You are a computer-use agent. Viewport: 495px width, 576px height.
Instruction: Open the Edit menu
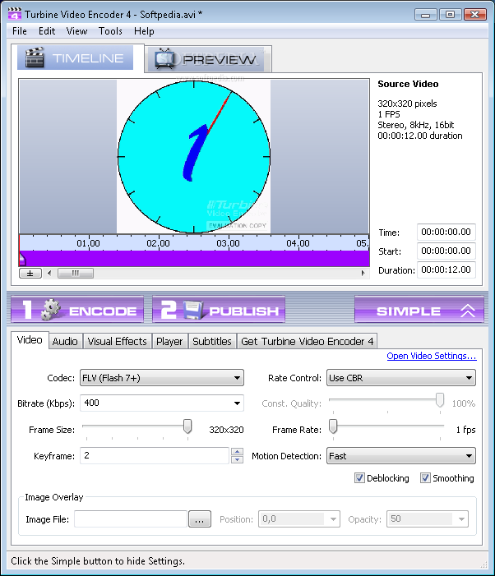(x=47, y=31)
